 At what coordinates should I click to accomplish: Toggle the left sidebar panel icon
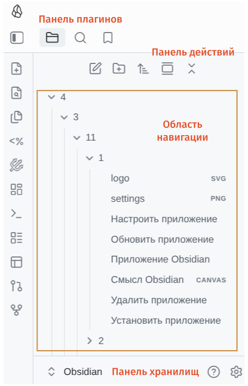click(x=17, y=37)
